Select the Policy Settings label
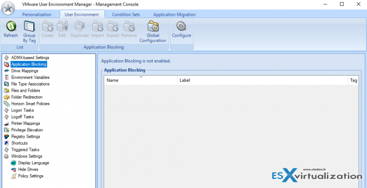This screenshot has width=367, height=188. pyautogui.click(x=31, y=176)
